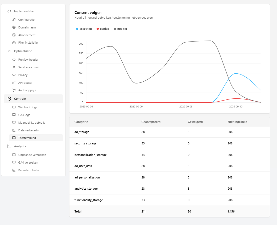Open the Kanaalattributie link
The height and width of the screenshot is (225, 277).
(28, 170)
